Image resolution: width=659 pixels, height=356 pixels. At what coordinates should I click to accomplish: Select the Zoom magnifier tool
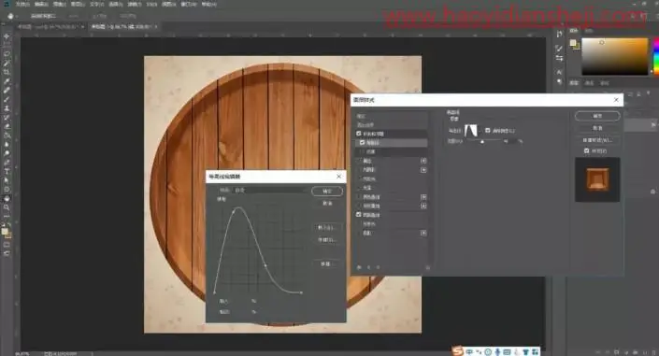pyautogui.click(x=7, y=207)
